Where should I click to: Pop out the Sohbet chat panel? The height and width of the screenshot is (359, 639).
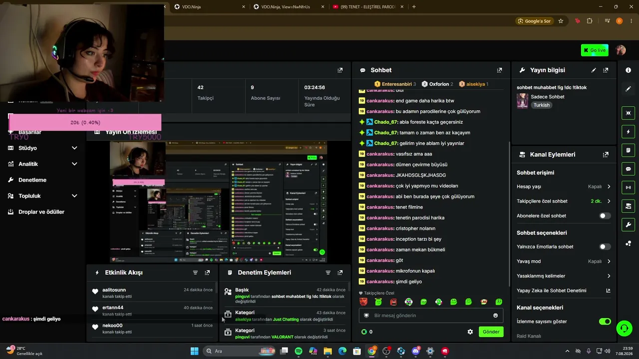coord(499,70)
